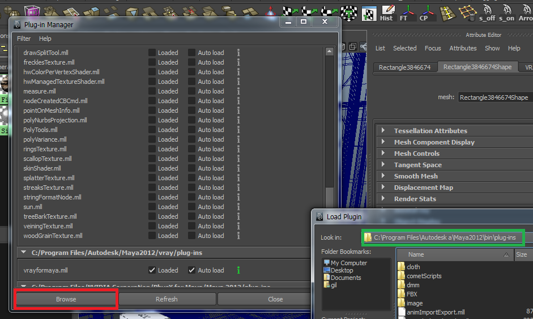The image size is (533, 319).
Task: Open List menu in Attribute Editor
Action: click(380, 48)
